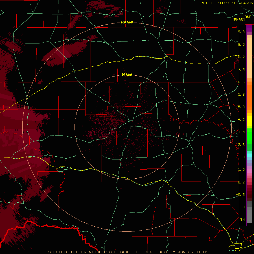The image size is (254, 254).
Task: Click the 5.0 scale value
Action: [241, 107]
